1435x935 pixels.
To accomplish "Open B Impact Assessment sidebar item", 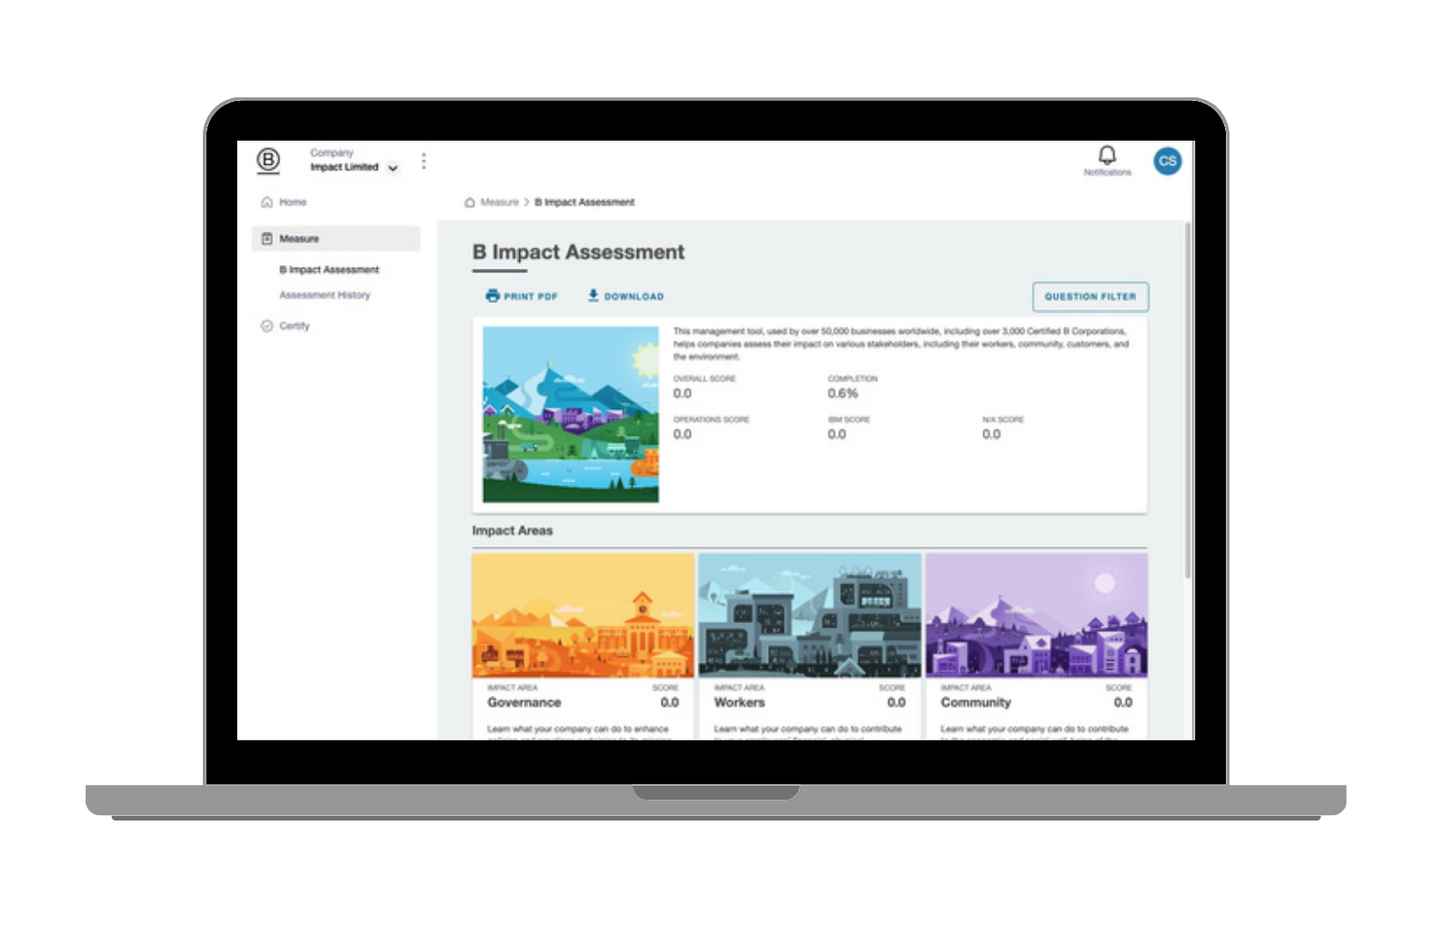I will tap(329, 270).
